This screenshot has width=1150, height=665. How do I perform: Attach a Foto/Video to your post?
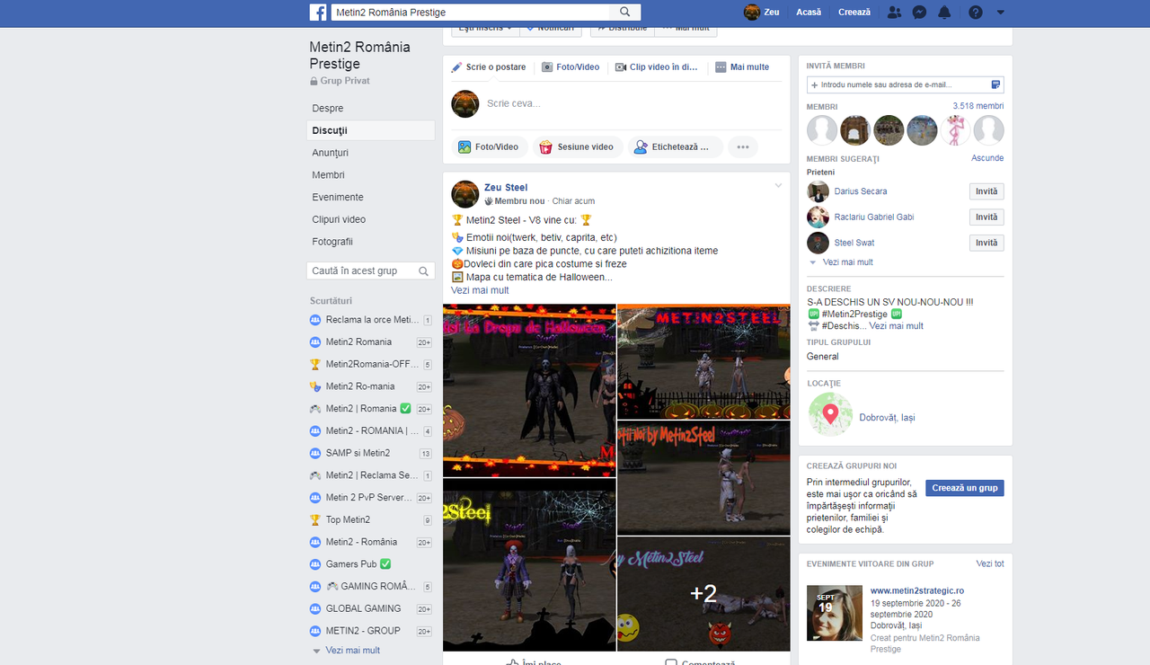click(490, 146)
